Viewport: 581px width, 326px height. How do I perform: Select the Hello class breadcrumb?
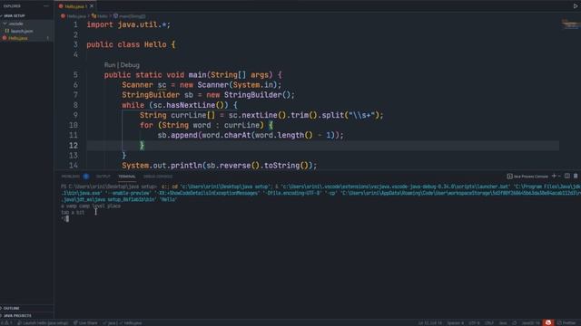pyautogui.click(x=102, y=16)
